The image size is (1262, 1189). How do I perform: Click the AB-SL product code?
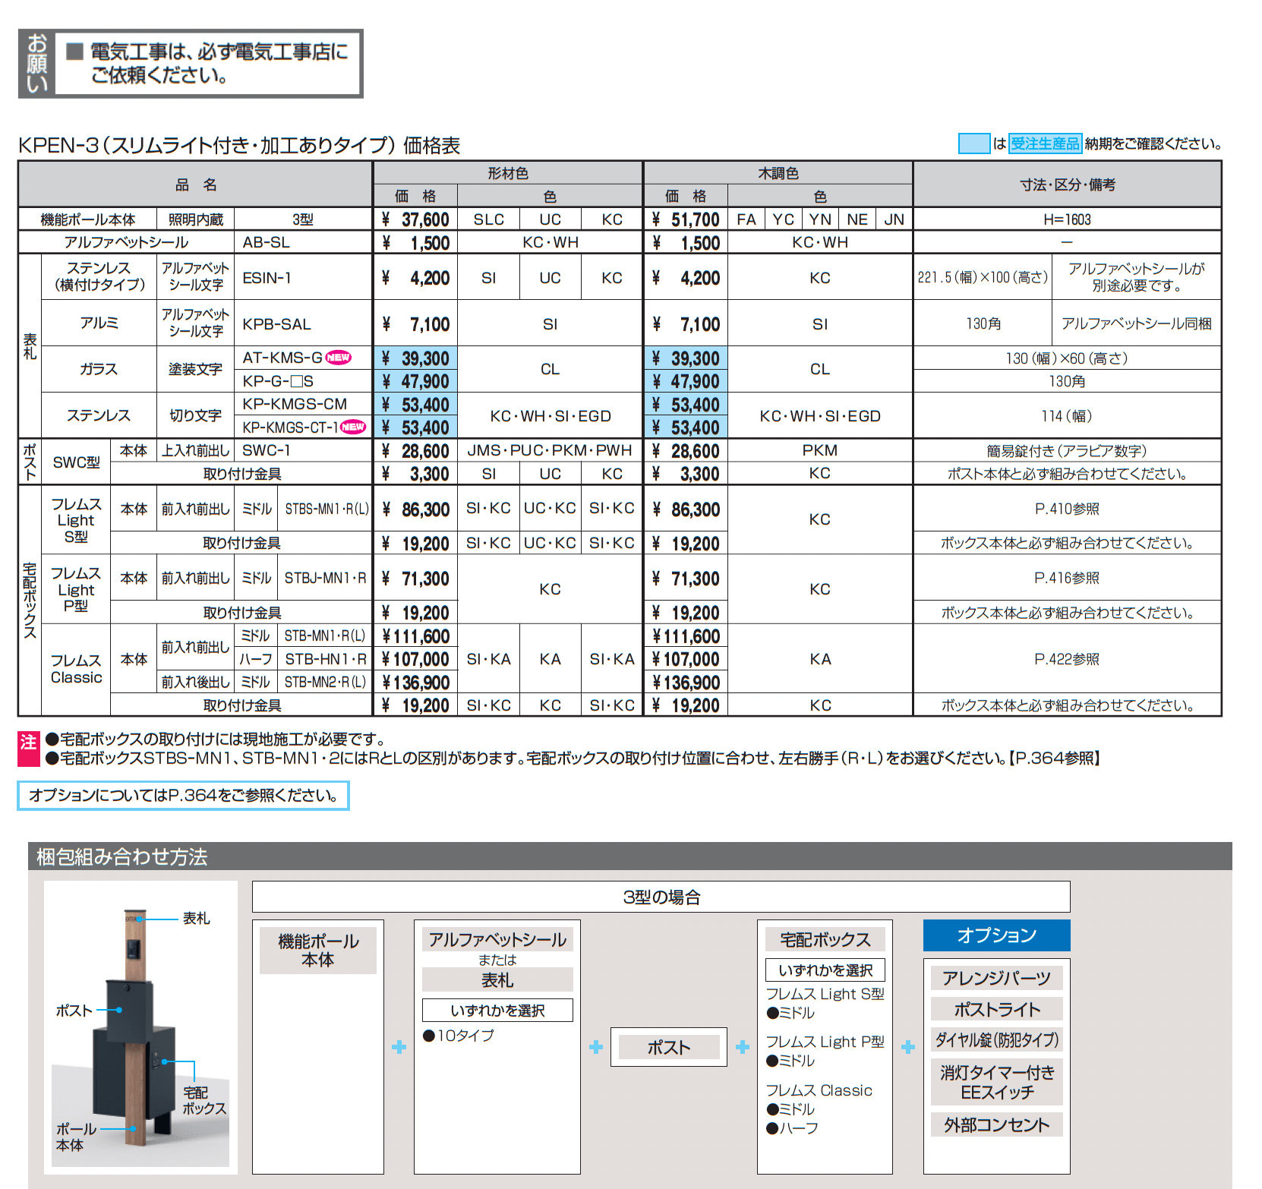click(x=266, y=242)
